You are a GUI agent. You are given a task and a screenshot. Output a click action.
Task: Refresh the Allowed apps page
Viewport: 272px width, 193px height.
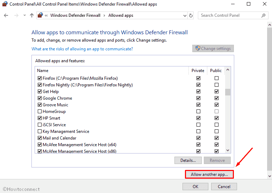tap(191, 15)
